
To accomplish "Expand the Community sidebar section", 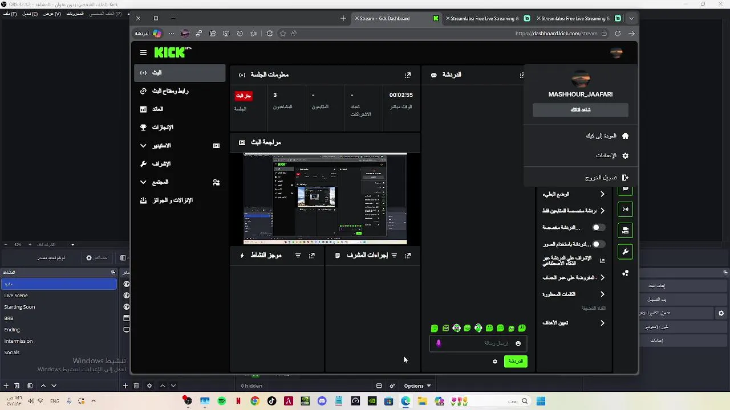I will pyautogui.click(x=180, y=182).
